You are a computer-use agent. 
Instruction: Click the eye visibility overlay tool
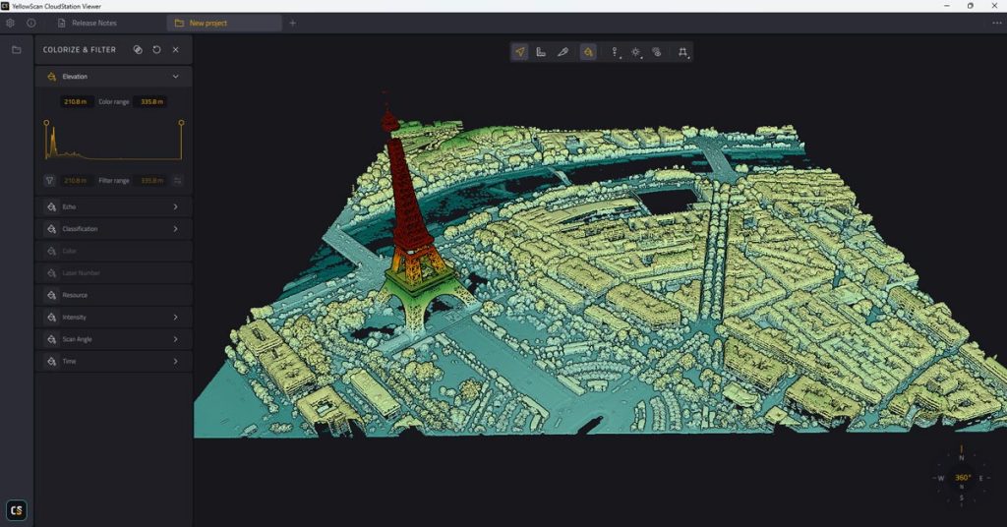[x=657, y=52]
